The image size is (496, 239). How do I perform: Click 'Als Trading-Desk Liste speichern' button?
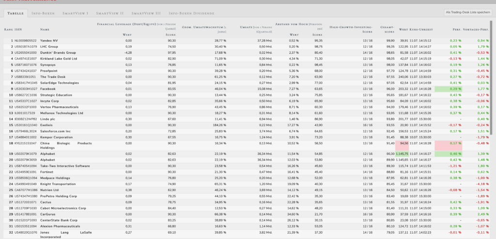coord(468,12)
